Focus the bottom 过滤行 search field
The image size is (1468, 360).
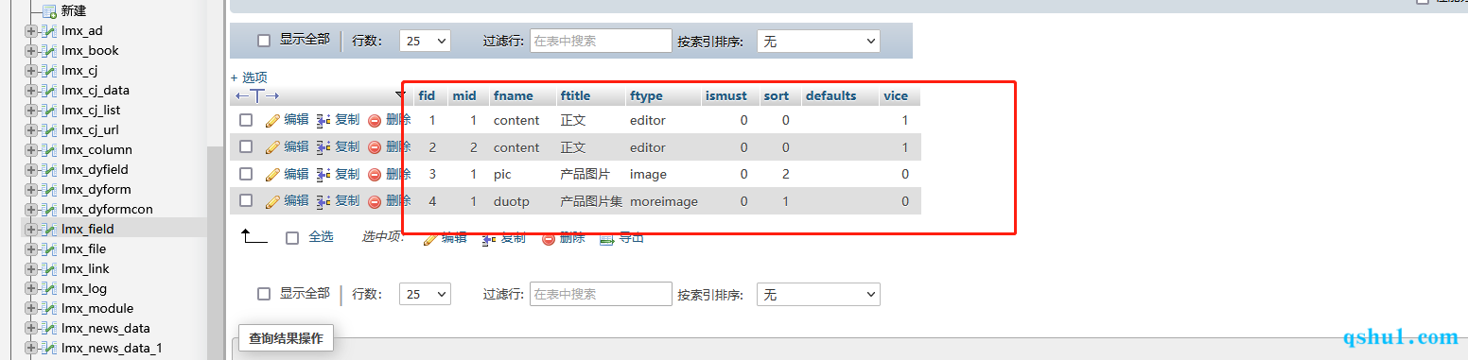pos(601,294)
